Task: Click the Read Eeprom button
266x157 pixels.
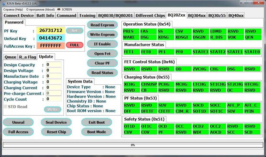Action: click(x=102, y=25)
